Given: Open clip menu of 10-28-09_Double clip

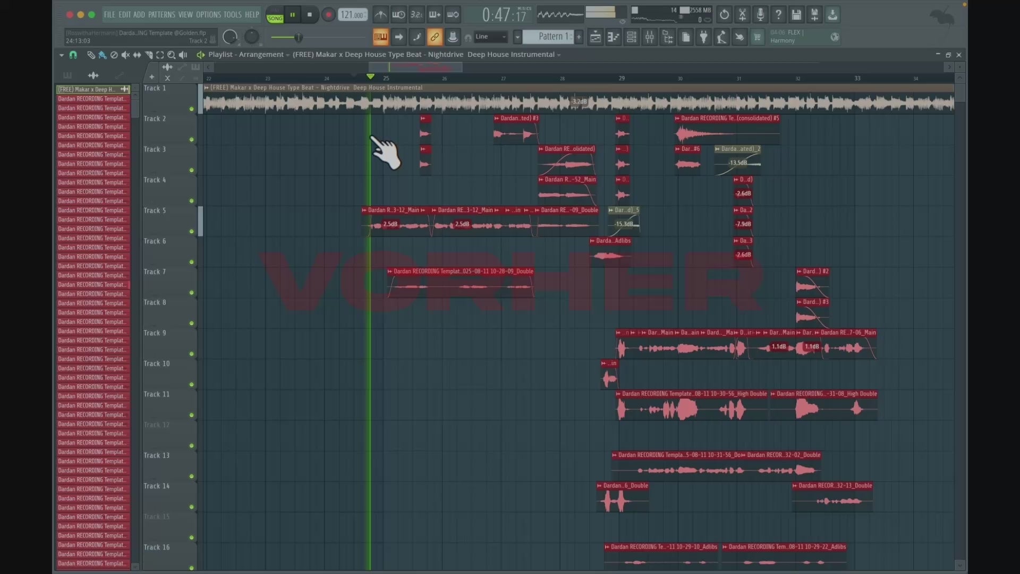Looking at the screenshot, I should coord(390,272).
